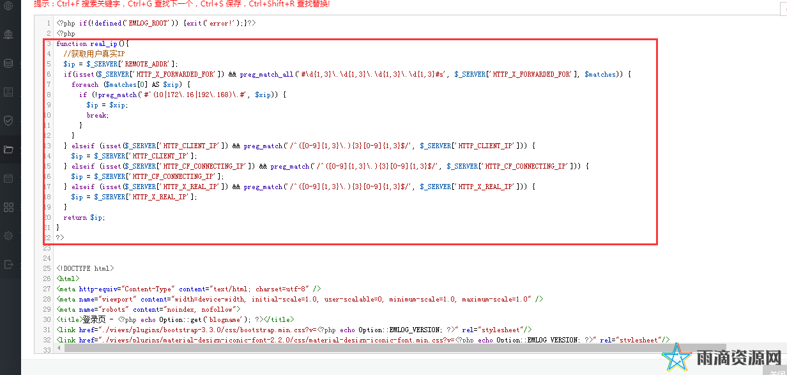787x375 pixels.
Task: Open the Website icon in left sidebar
Action: point(8,34)
